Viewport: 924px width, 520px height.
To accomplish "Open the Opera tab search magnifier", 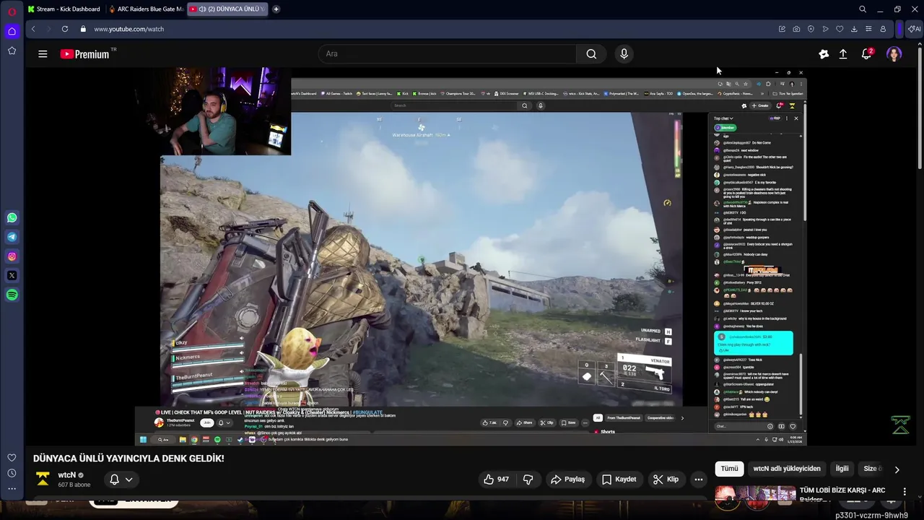I will (x=863, y=9).
